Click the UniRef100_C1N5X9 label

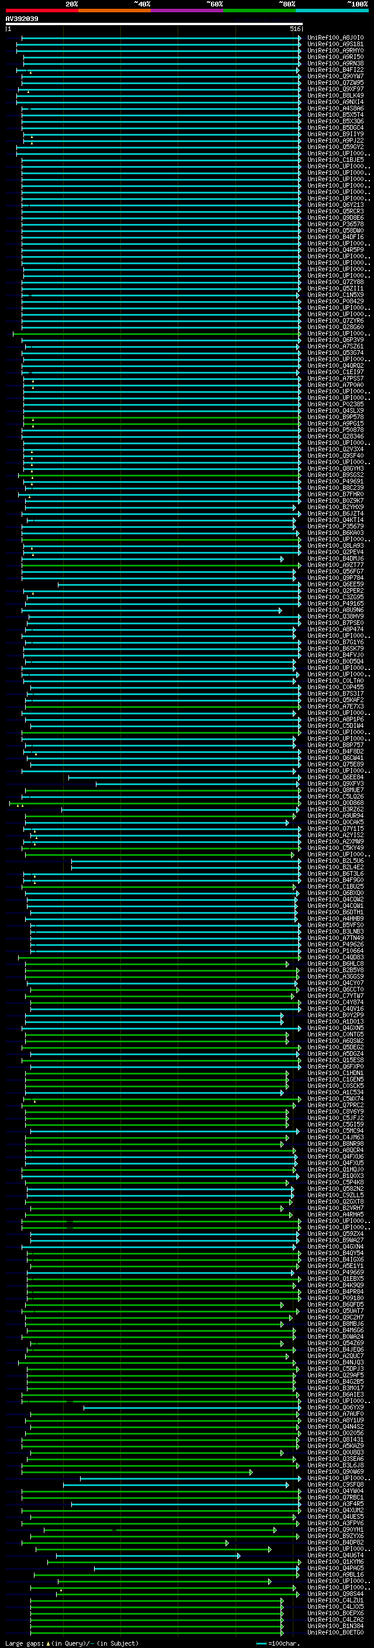[335, 296]
